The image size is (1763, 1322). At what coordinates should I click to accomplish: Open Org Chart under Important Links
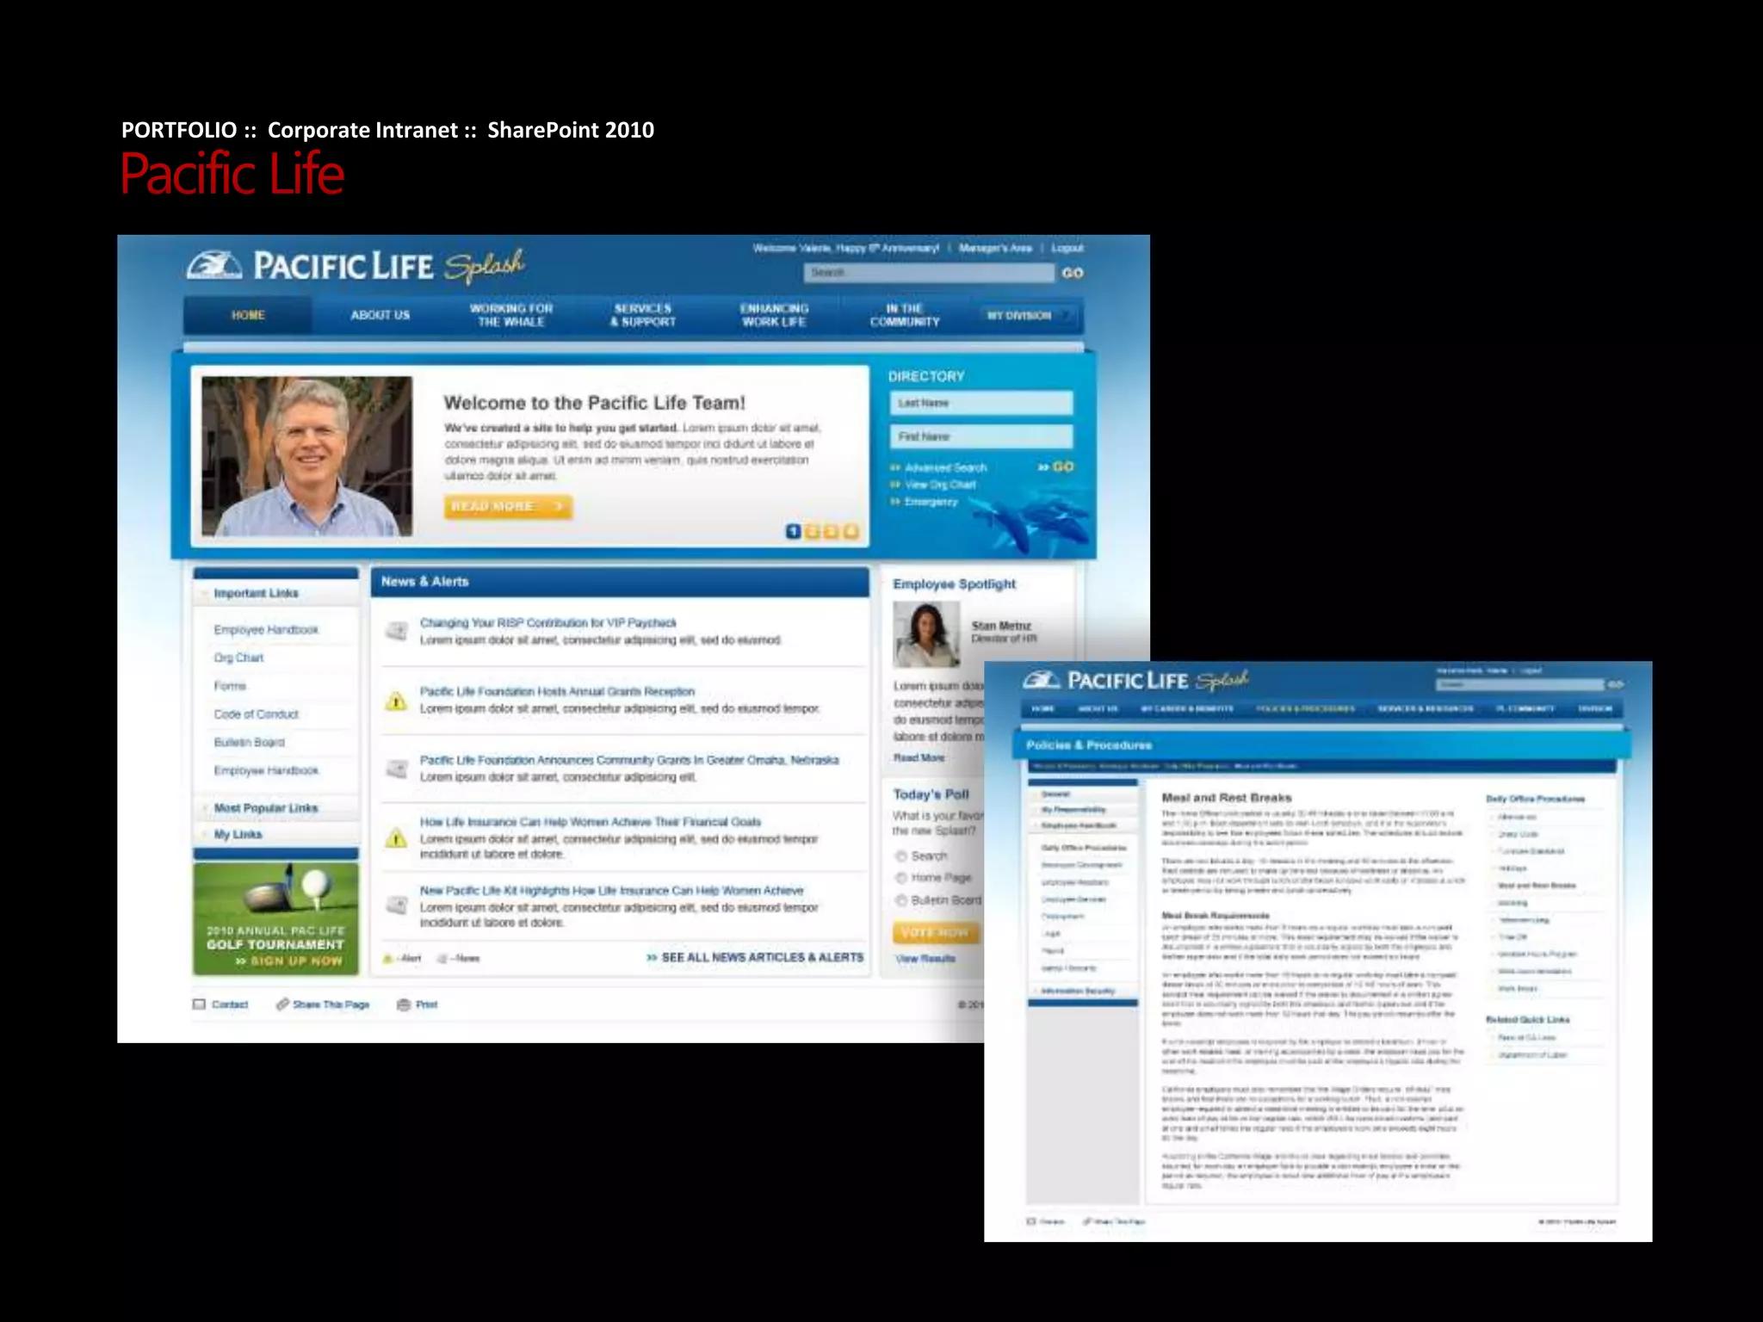(x=238, y=658)
